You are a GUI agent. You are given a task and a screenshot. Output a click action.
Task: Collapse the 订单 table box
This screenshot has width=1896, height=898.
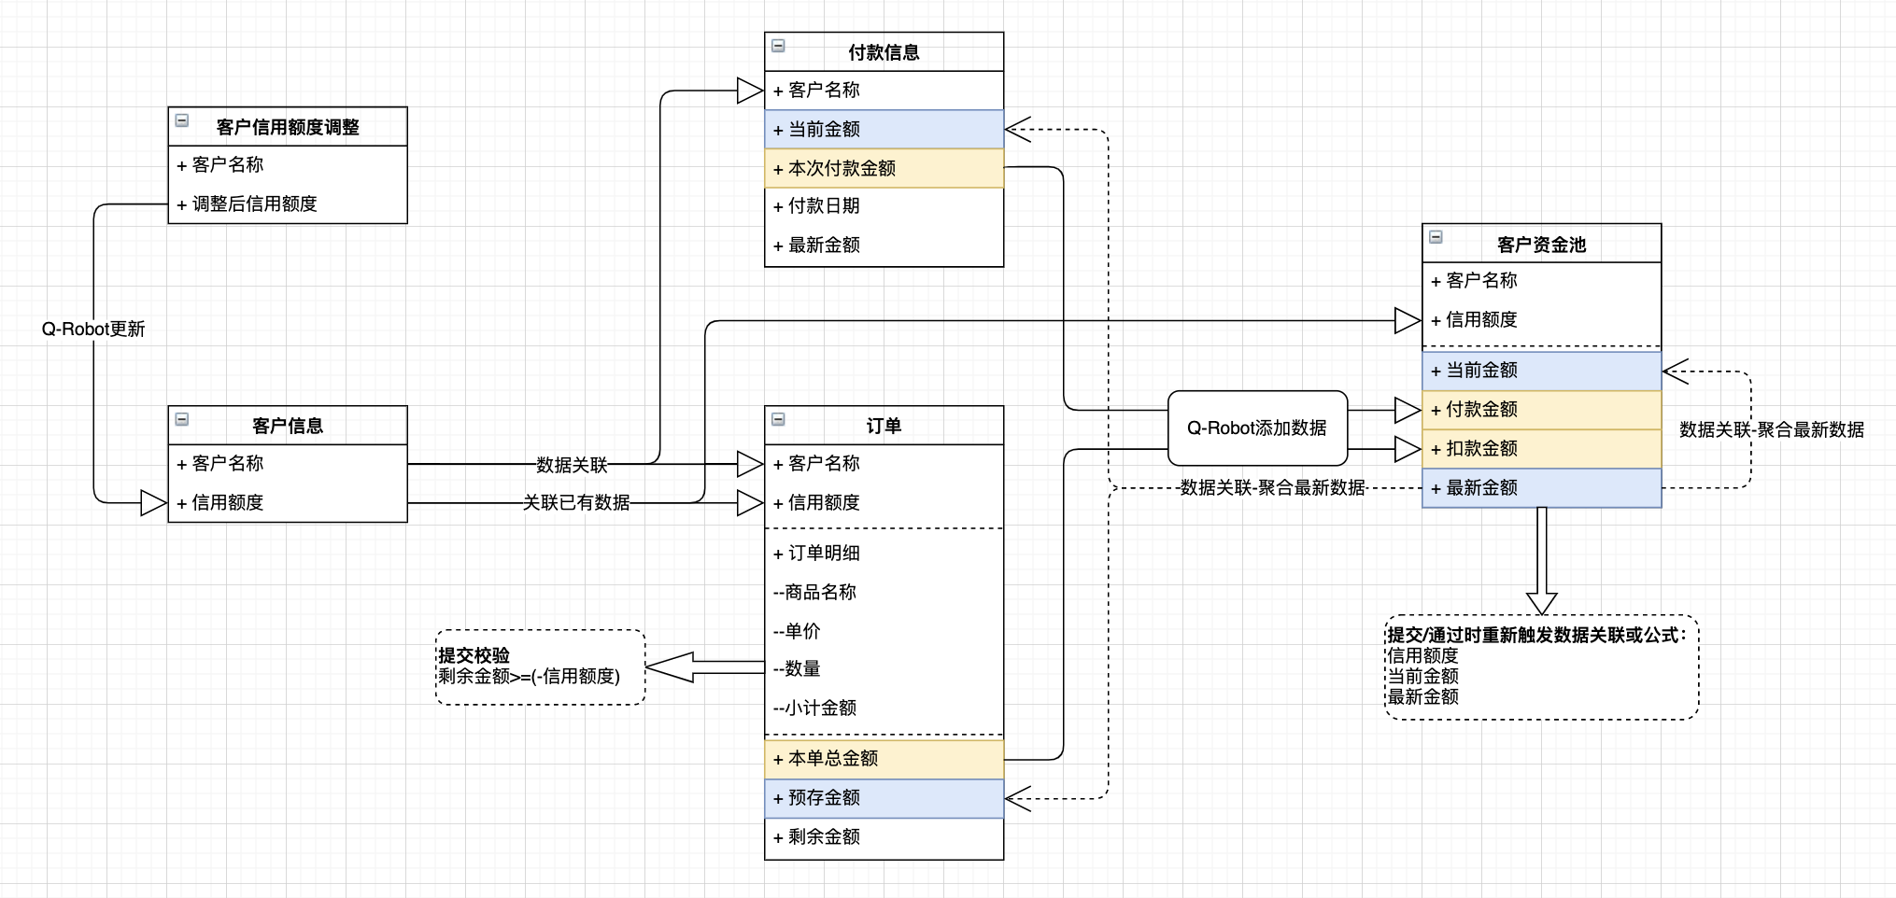pyautogui.click(x=778, y=418)
